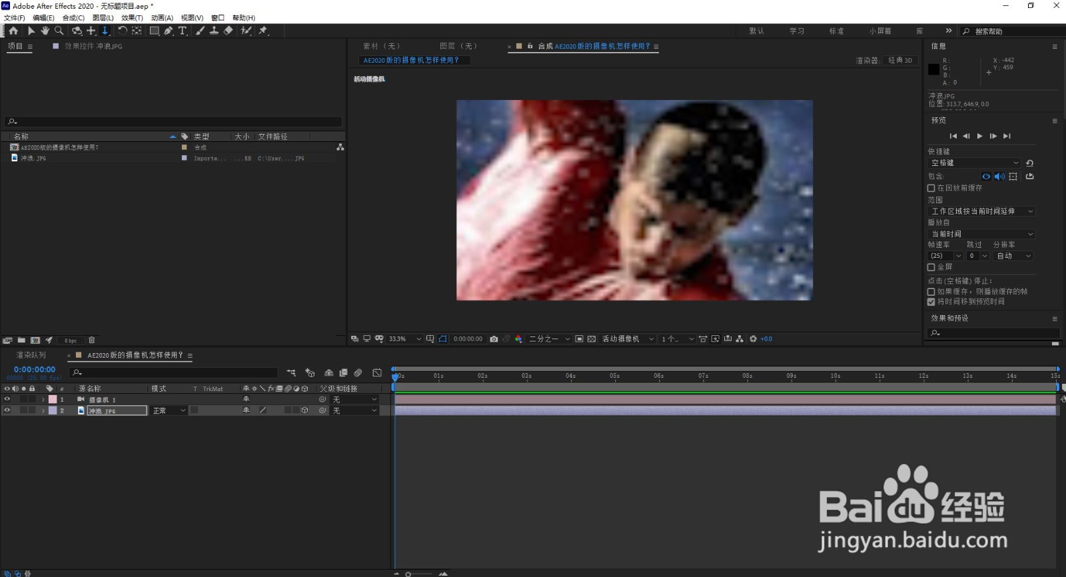Image resolution: width=1066 pixels, height=577 pixels.
Task: Open the 自动 resolution dropdown in Preview
Action: 1013,256
